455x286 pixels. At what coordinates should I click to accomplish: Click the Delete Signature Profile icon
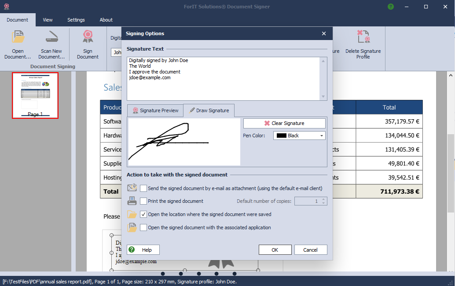[x=363, y=38]
